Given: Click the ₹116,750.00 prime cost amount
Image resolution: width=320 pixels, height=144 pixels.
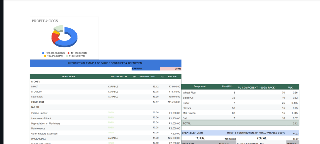Looking at the screenshot, I should [x=174, y=102].
